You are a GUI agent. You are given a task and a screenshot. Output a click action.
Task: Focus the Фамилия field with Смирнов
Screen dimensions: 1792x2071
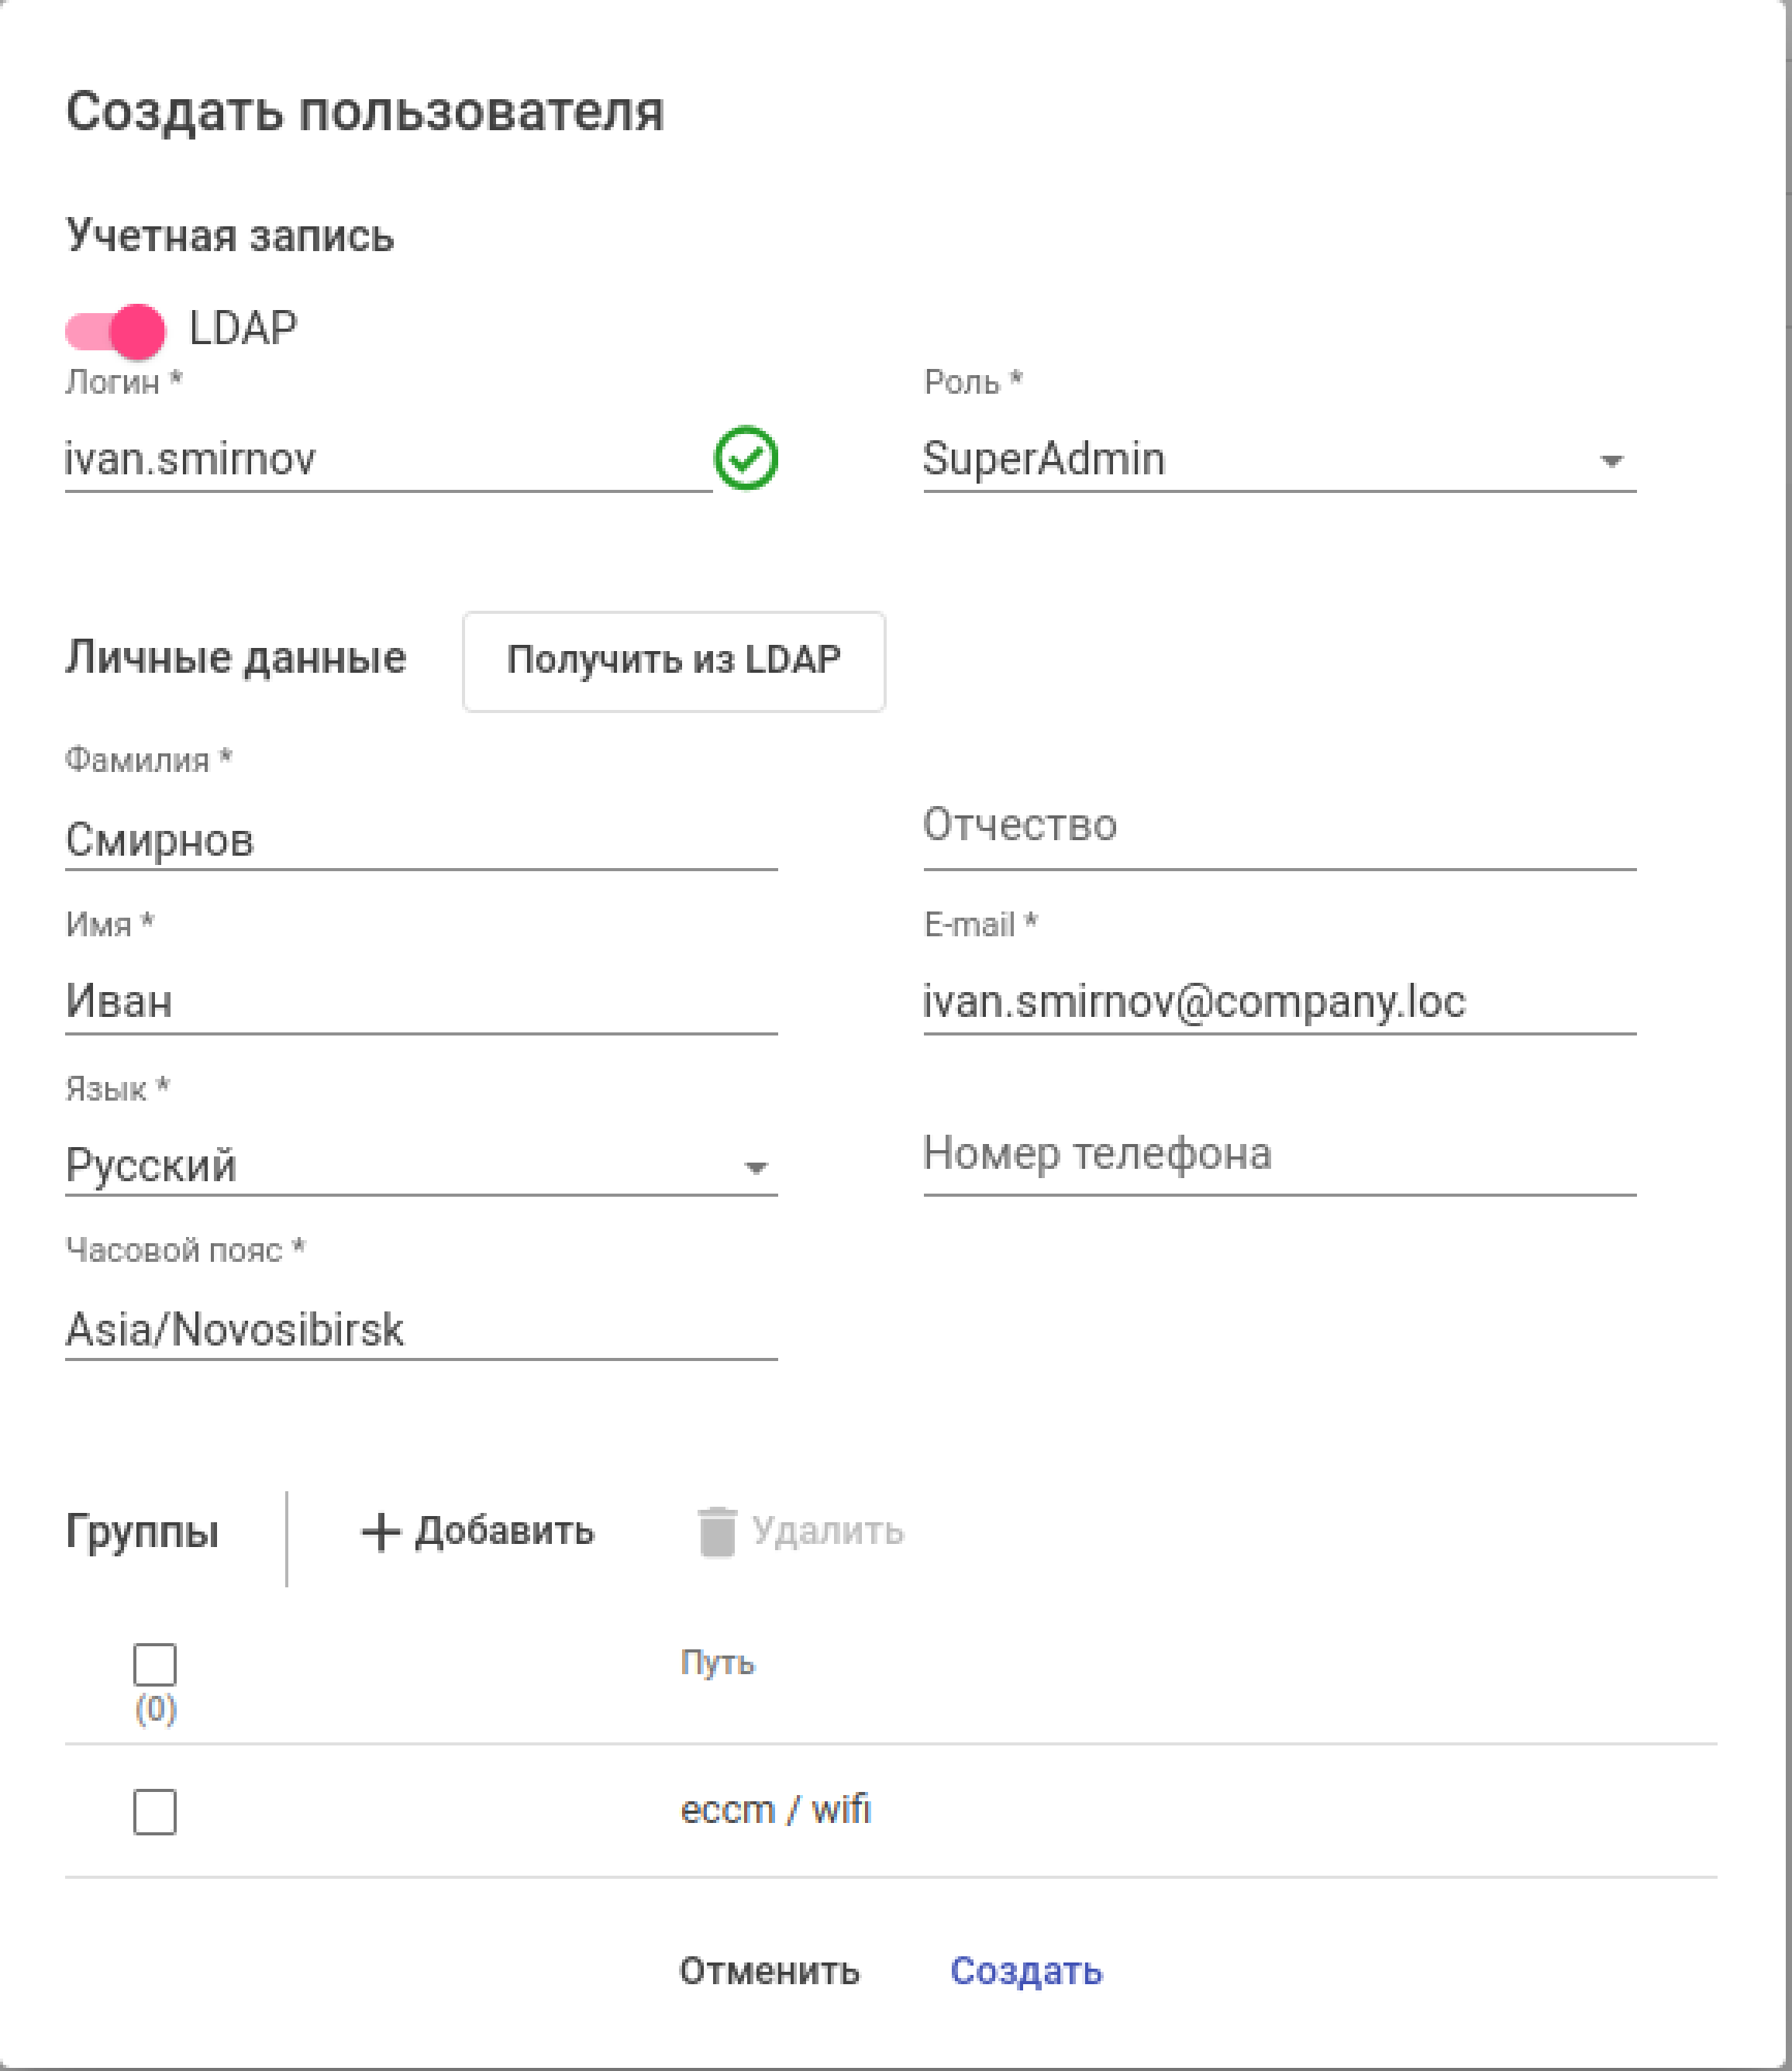tap(420, 840)
